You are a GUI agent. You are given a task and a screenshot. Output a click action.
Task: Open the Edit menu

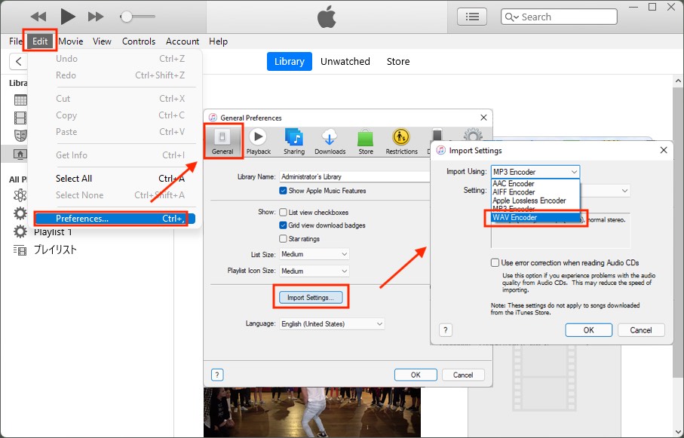[40, 41]
